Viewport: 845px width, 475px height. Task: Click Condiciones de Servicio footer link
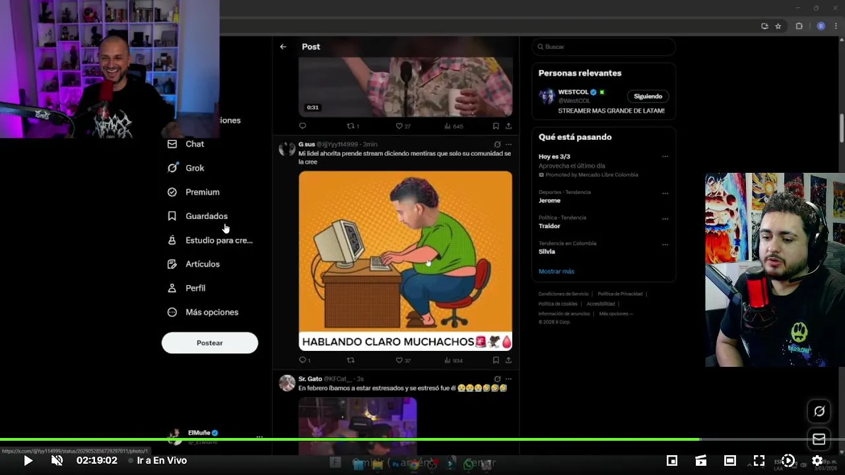pos(563,294)
